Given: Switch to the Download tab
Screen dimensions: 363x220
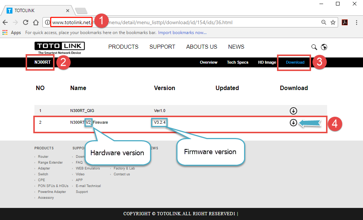Looking at the screenshot, I should [x=295, y=62].
